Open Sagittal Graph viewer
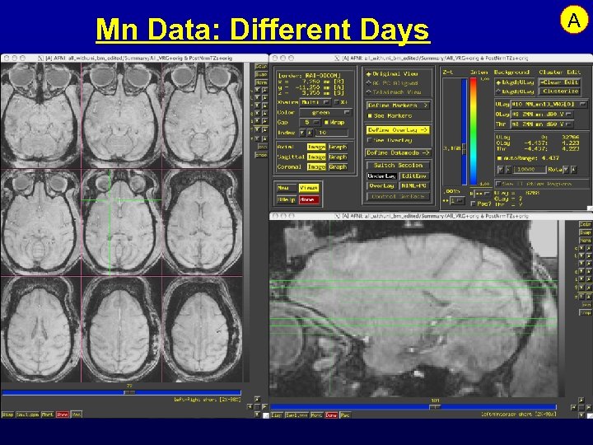Image resolution: width=593 pixels, height=445 pixels. [x=338, y=157]
